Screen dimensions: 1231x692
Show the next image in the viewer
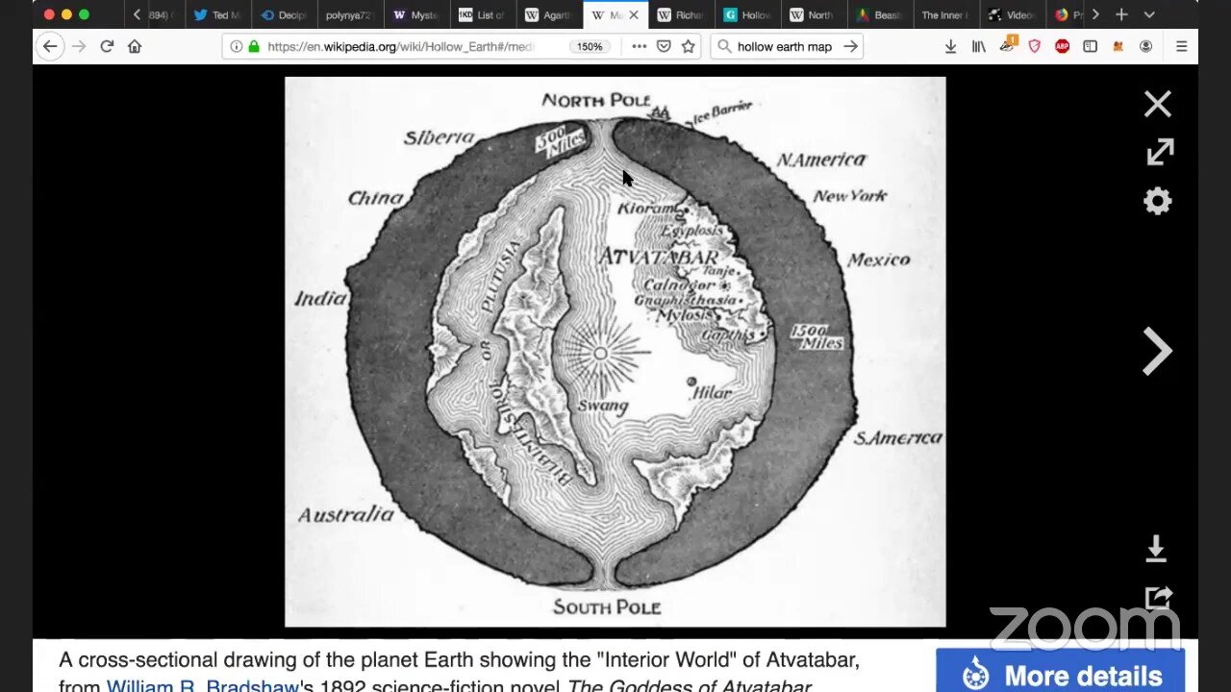coord(1157,351)
